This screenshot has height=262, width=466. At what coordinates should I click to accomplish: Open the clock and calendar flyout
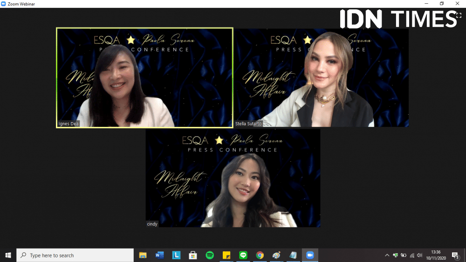[436, 255]
